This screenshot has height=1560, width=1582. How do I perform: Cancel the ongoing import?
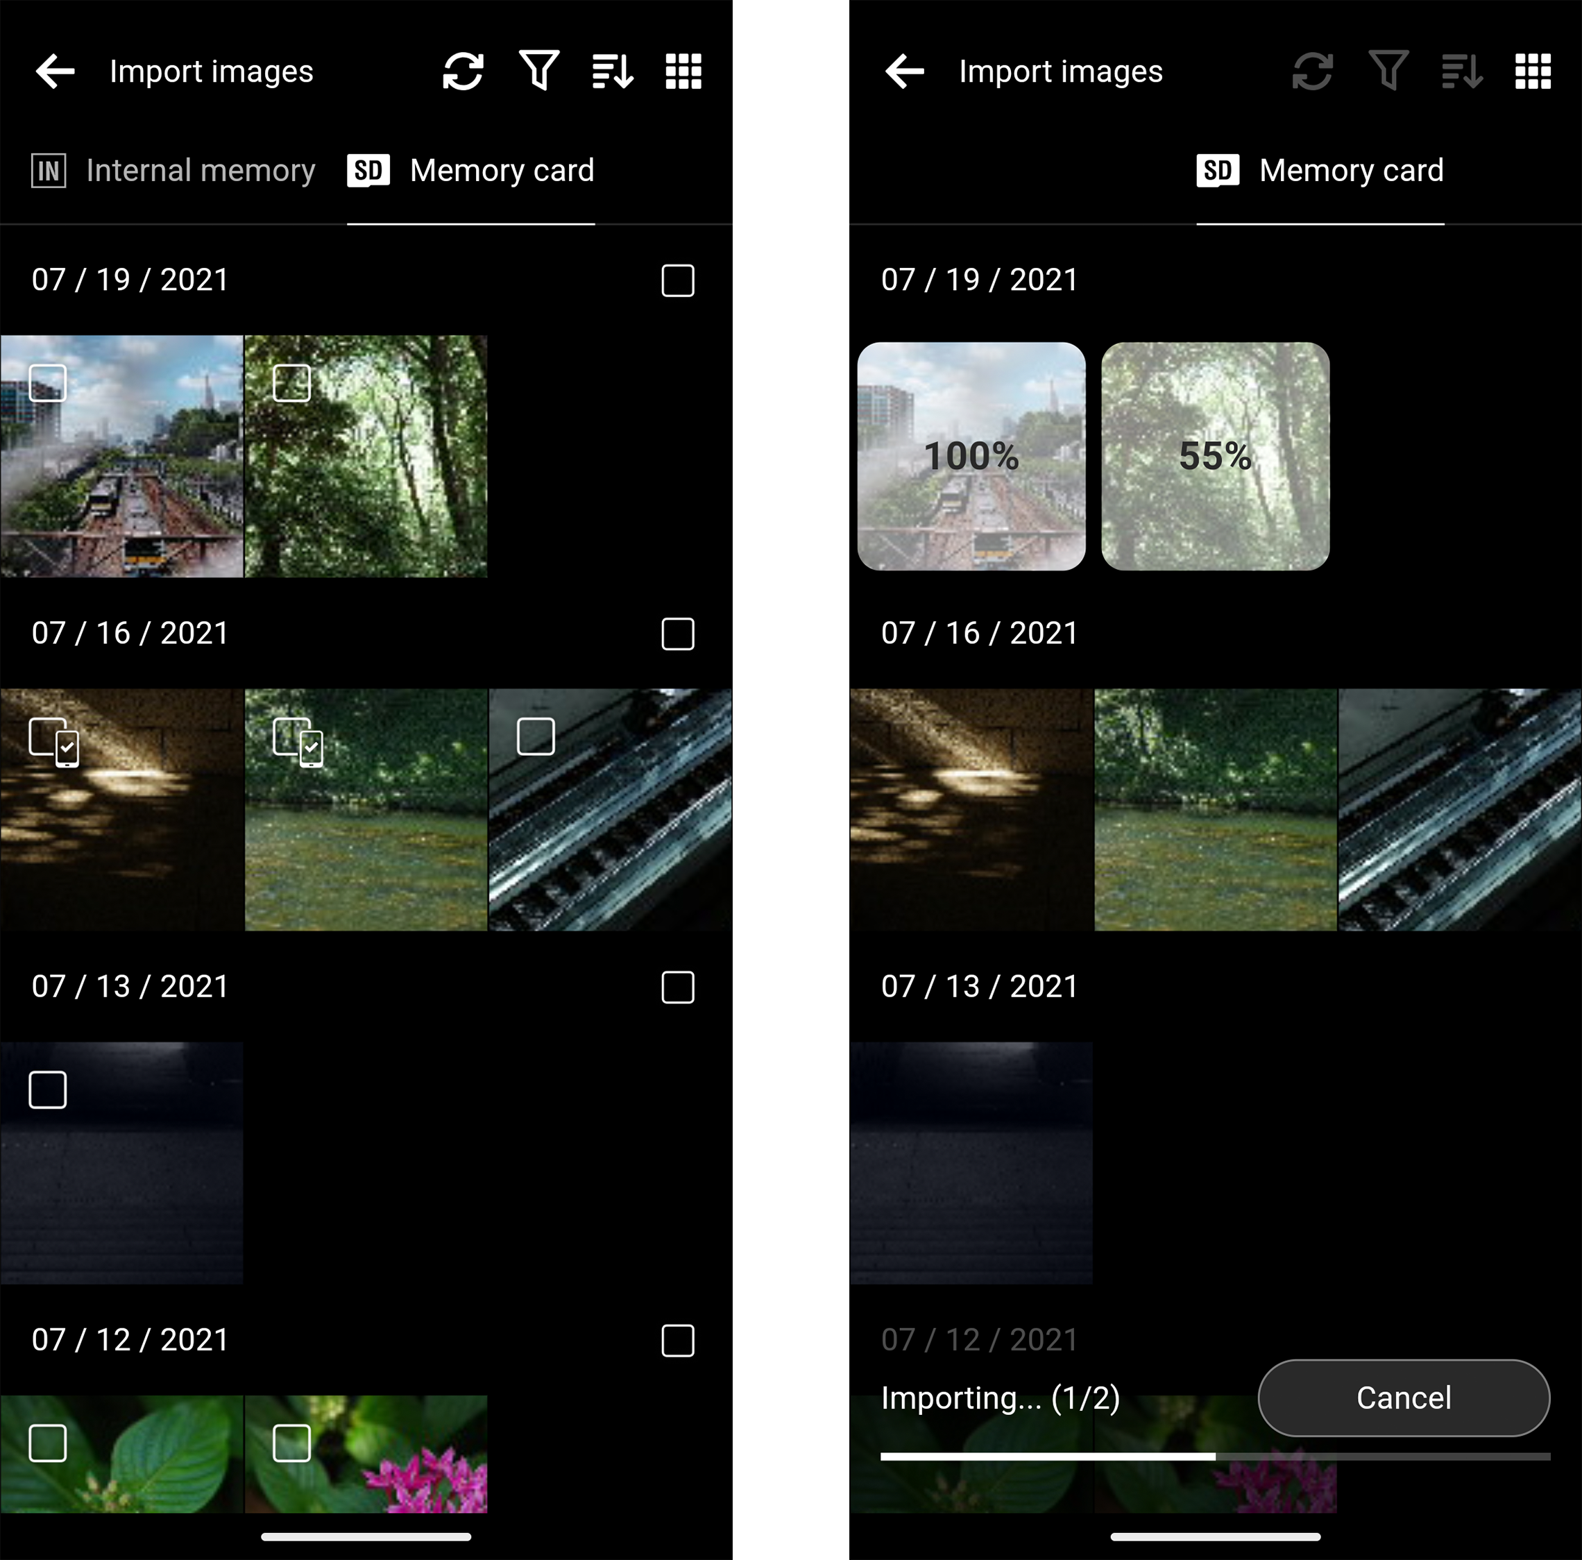pos(1404,1398)
